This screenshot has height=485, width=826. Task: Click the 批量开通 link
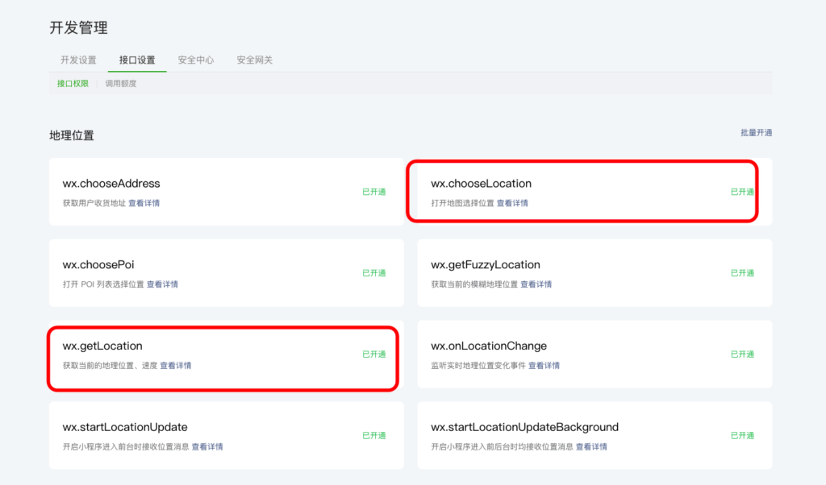click(x=756, y=133)
